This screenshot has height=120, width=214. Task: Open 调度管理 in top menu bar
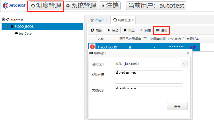click(x=46, y=6)
